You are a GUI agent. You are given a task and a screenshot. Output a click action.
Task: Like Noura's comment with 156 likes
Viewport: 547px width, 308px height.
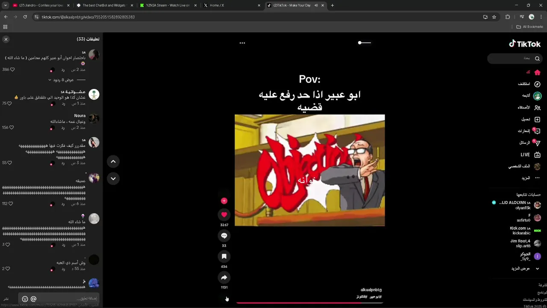pos(12,127)
